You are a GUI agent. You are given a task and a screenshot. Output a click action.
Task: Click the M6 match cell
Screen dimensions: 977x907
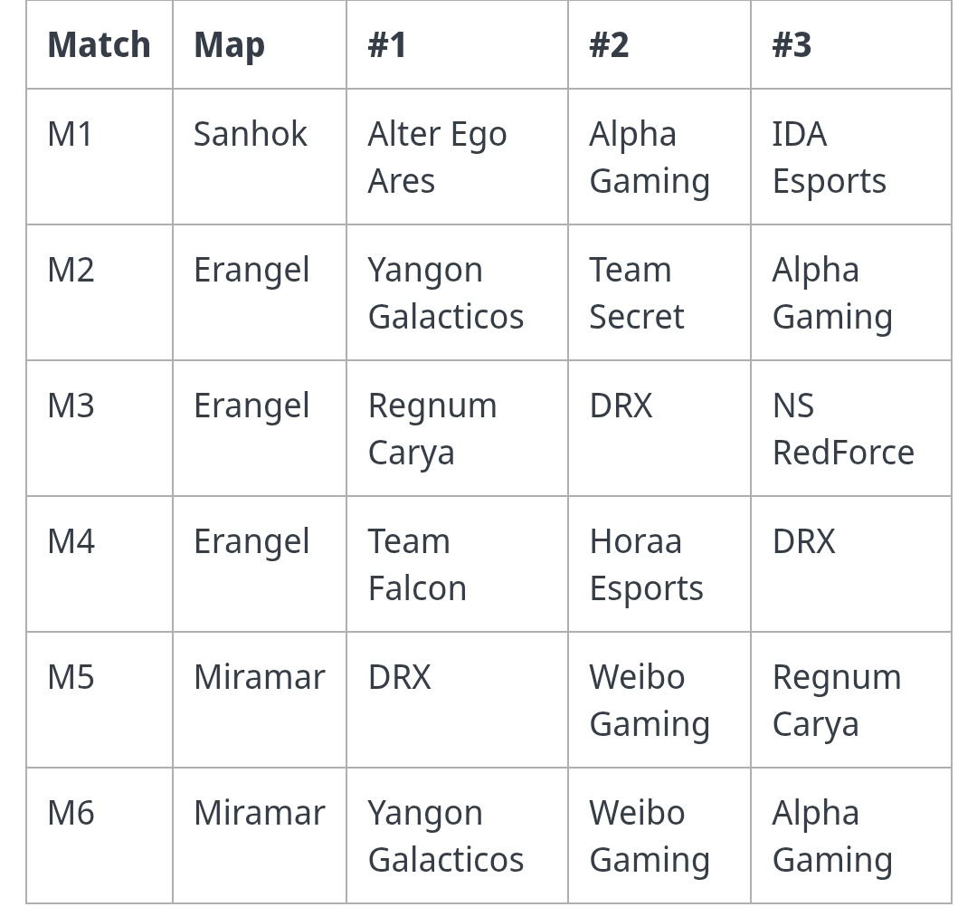tap(71, 814)
